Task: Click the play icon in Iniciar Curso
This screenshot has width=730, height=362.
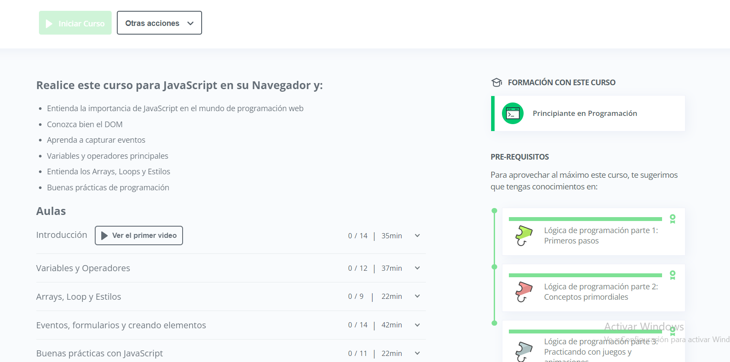Action: click(x=49, y=23)
